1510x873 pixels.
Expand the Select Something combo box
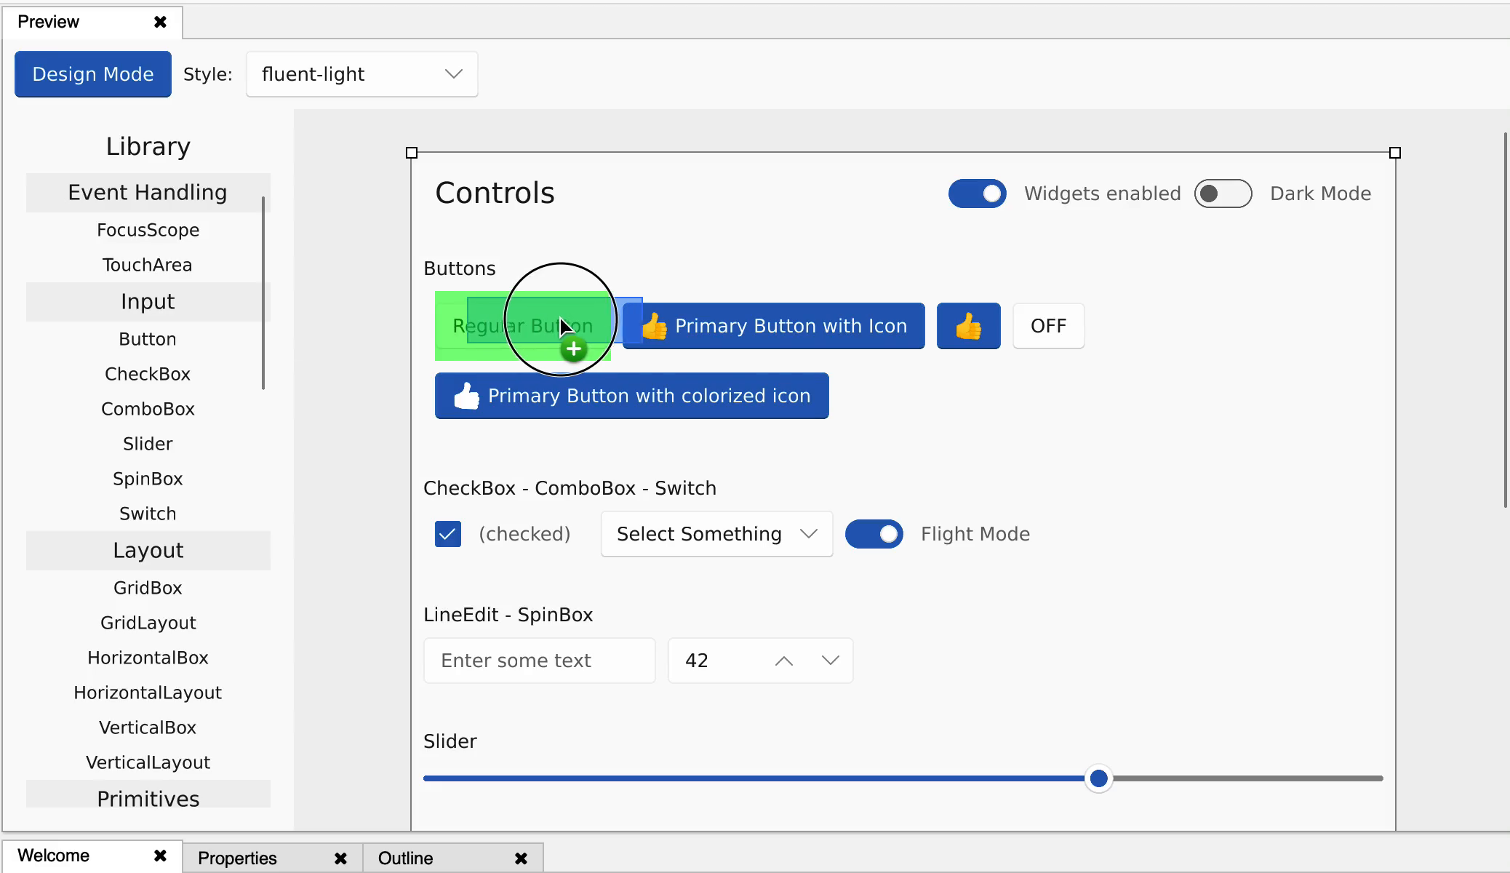click(716, 534)
